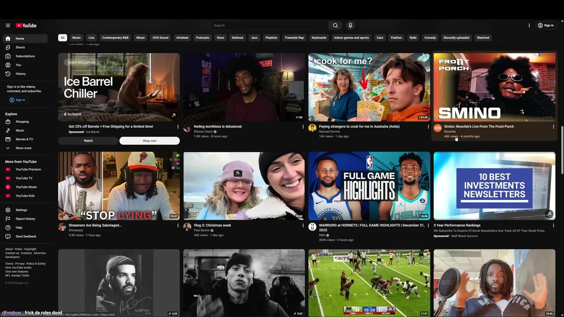The height and width of the screenshot is (317, 564).
Task: Open NBA channel avatar
Action: tap(312, 227)
